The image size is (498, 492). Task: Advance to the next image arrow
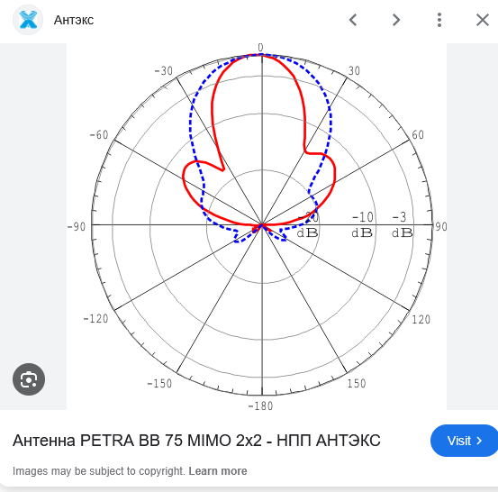[x=395, y=20]
